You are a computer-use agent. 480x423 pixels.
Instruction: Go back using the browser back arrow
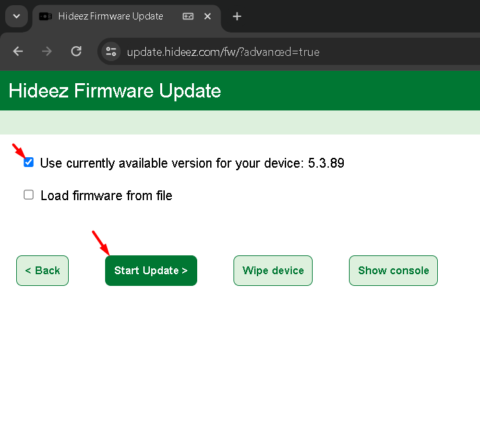tap(18, 51)
